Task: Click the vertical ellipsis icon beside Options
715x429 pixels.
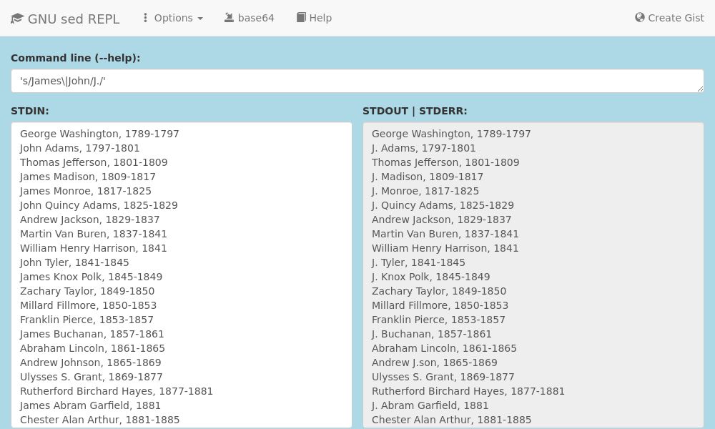Action: click(x=145, y=18)
